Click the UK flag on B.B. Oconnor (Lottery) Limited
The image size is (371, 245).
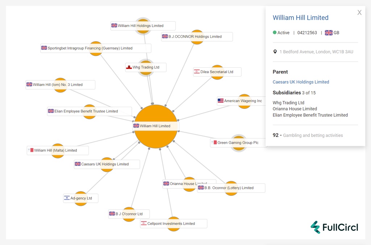coord(201,187)
